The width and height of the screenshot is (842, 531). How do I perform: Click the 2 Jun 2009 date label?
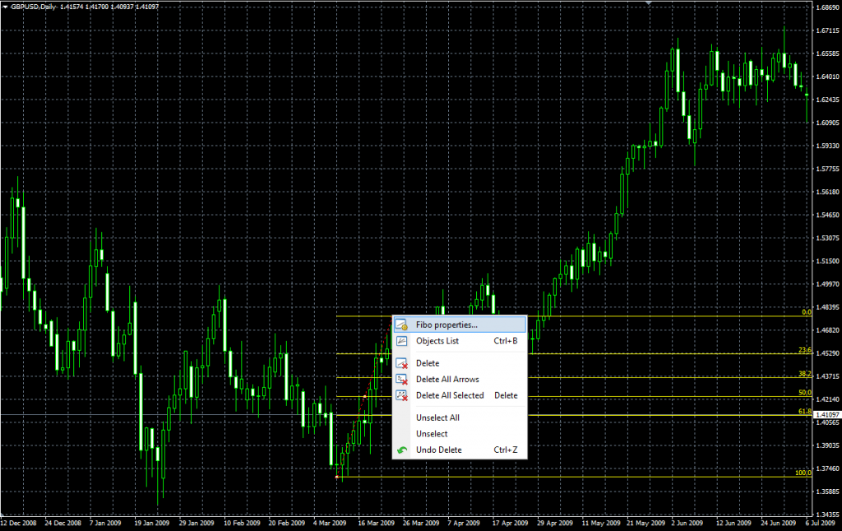tap(687, 523)
